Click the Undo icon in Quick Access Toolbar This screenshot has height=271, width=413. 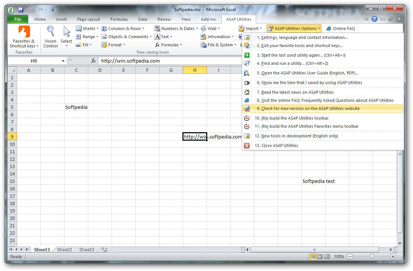[x=29, y=10]
